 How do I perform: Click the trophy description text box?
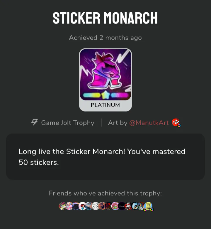click(x=105, y=157)
